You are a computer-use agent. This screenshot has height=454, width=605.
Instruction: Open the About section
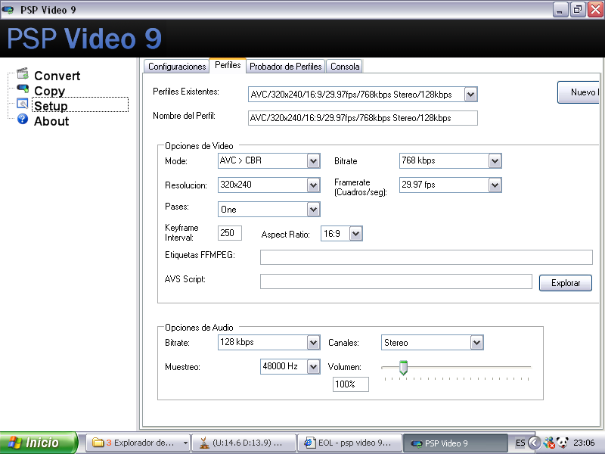click(x=51, y=121)
